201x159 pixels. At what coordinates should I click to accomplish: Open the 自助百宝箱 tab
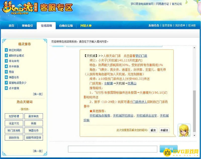click(66, 26)
